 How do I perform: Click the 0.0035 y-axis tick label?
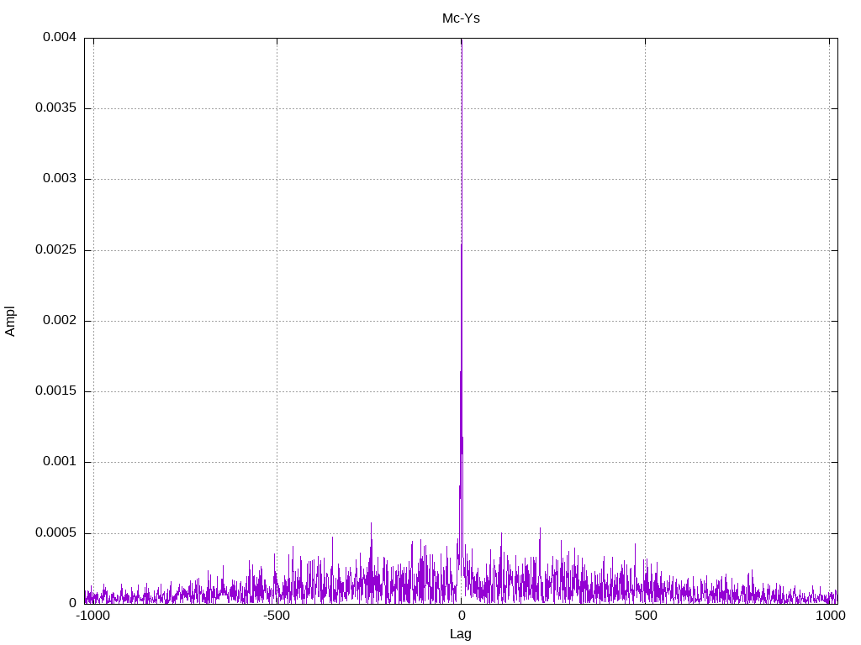55,107
